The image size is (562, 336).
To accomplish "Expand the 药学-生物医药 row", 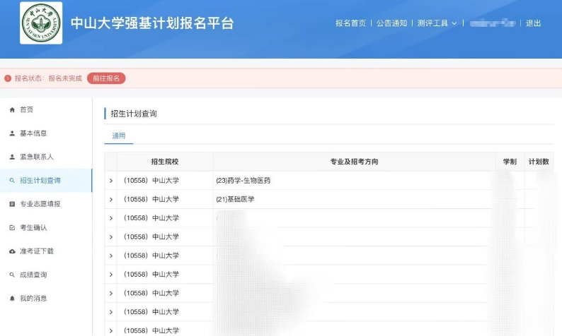I will click(x=111, y=181).
